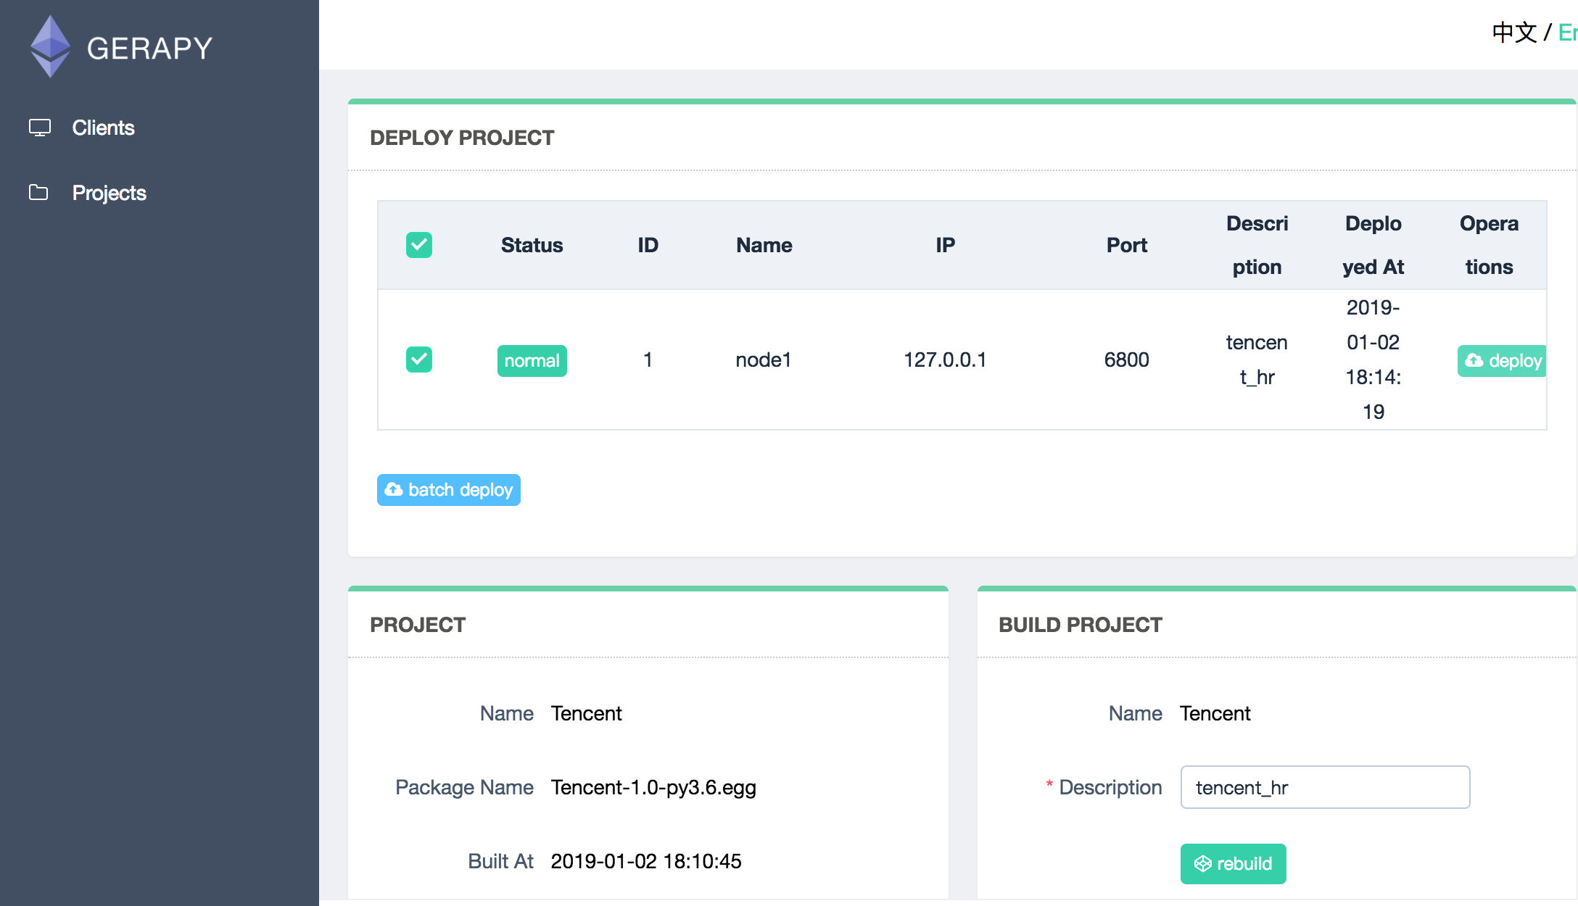Image resolution: width=1578 pixels, height=906 pixels.
Task: Click the rebuild box icon
Action: coord(1202,864)
